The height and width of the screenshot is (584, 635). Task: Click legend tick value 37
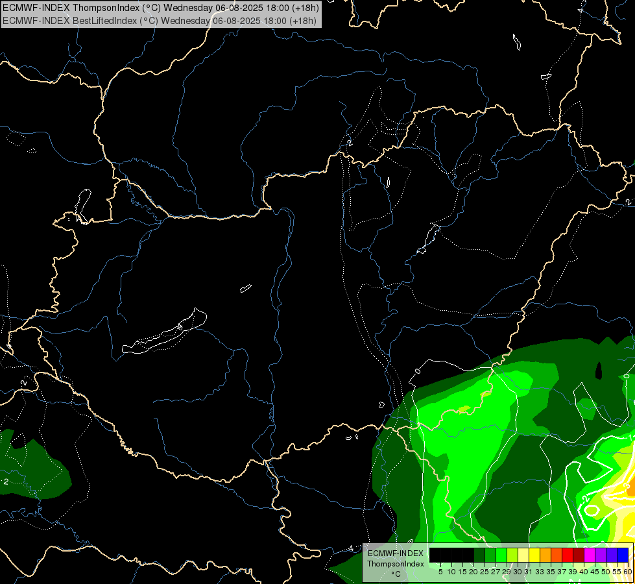point(562,572)
